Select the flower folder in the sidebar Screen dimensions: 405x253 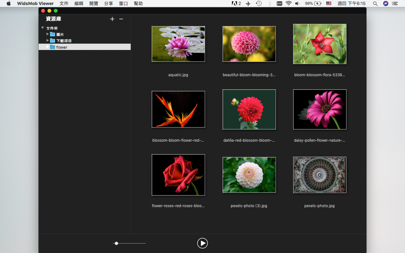pyautogui.click(x=62, y=47)
